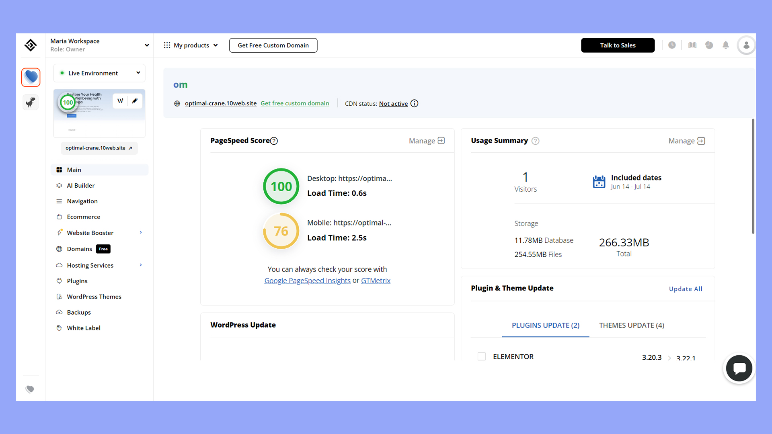Select the dinosaur website icon in sidebar
This screenshot has width=772, height=434.
31,102
